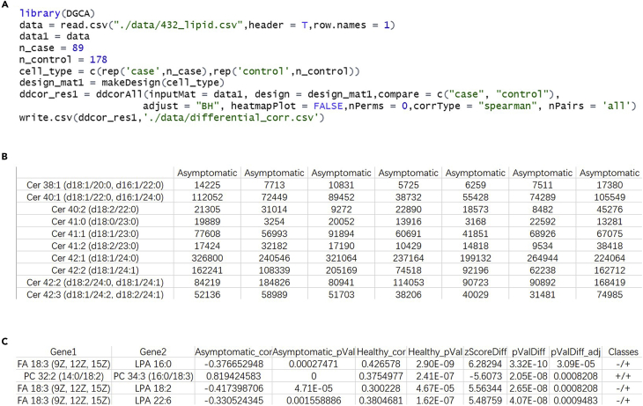Select row Cer 42:3 (d18:1/24:2, d18:2/24:1)
This screenshot has width=643, height=406.
tap(329, 294)
